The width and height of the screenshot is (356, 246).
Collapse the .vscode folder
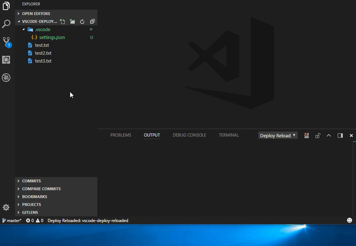coord(56,29)
